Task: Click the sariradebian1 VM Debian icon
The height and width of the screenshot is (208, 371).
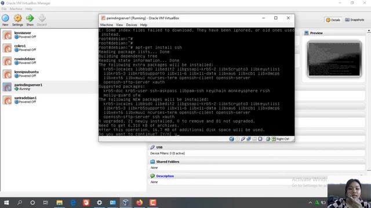Action: pos(7,100)
